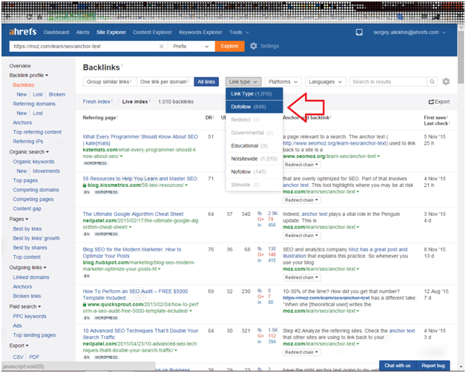
Task: Sort by the DR column header
Action: click(x=209, y=118)
